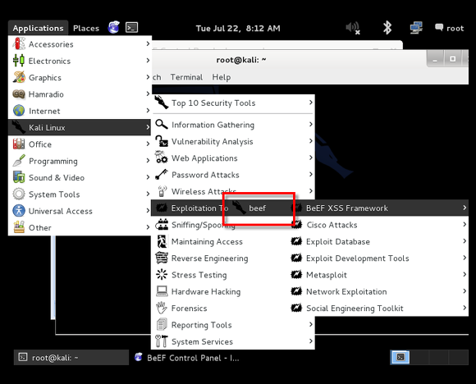Click the Reporting Tools documents icon
This screenshot has height=384, width=476.
coord(162,324)
